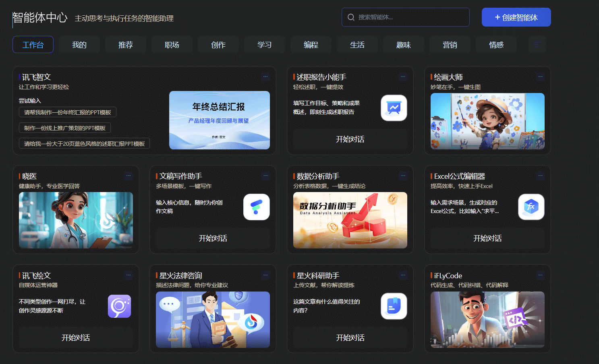Switch to the 学习 tab
The image size is (599, 364).
(265, 45)
